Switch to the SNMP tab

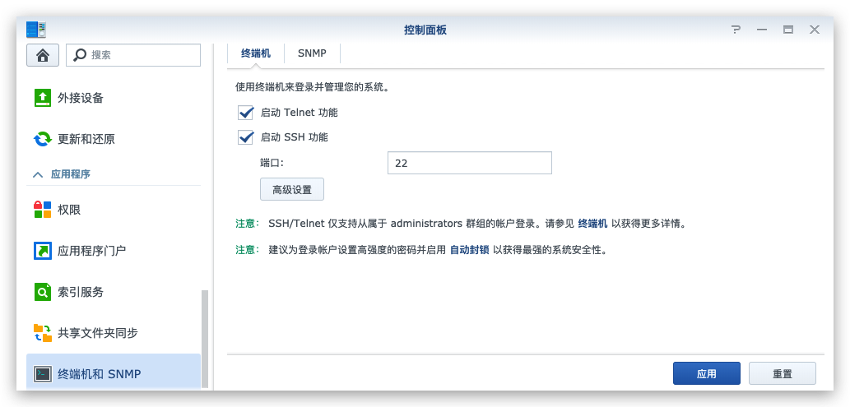coord(312,53)
